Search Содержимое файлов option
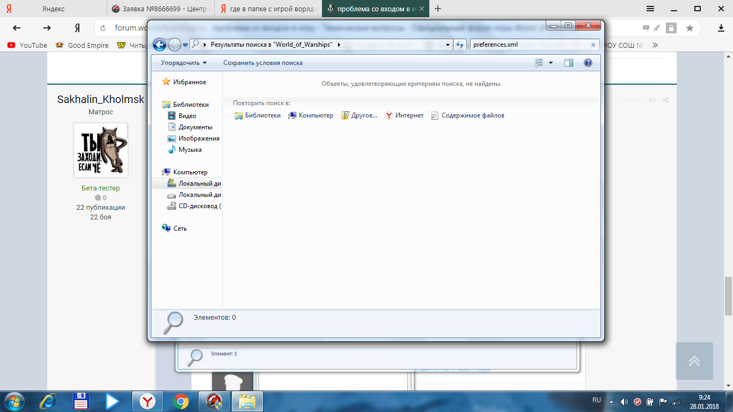The height and width of the screenshot is (412, 733). coord(468,115)
